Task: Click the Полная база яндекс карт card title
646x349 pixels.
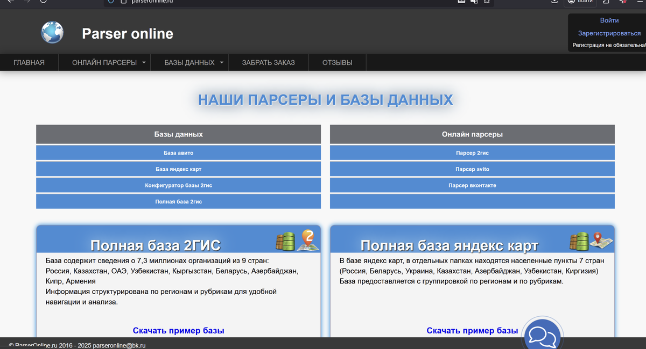Action: 450,245
